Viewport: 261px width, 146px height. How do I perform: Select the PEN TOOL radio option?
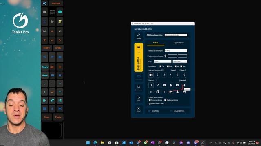pos(149,111)
